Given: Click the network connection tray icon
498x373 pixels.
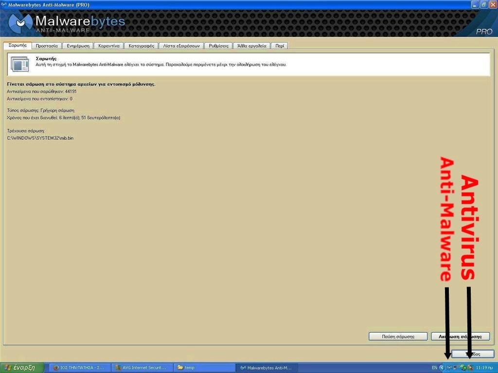Looking at the screenshot, I should (x=456, y=368).
